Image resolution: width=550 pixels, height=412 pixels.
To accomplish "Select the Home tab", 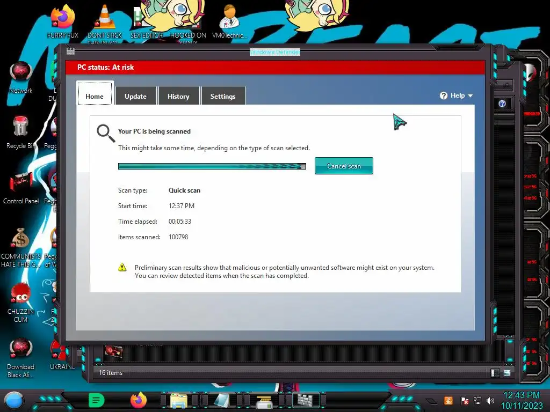I will (x=95, y=93).
